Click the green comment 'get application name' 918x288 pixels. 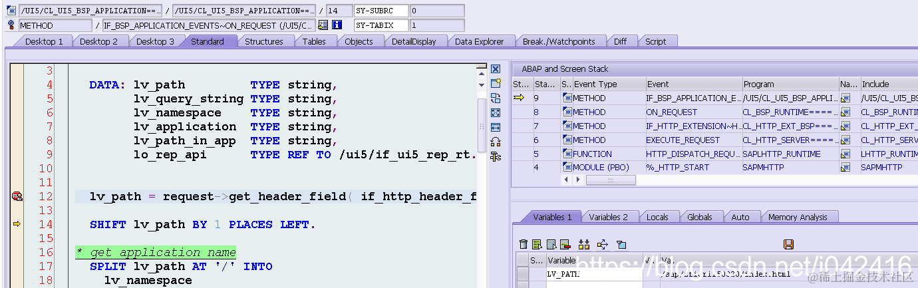coord(156,252)
